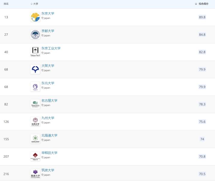Select the score 70.8
This screenshot has width=215, height=181.
pyautogui.click(x=202, y=157)
